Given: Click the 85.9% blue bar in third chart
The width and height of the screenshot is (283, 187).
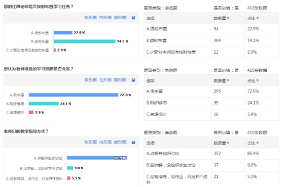Looking at the screenshot, I should (x=97, y=158).
